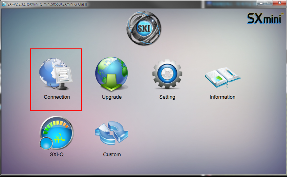Minimize the SXi window

pyautogui.click(x=261, y=3)
